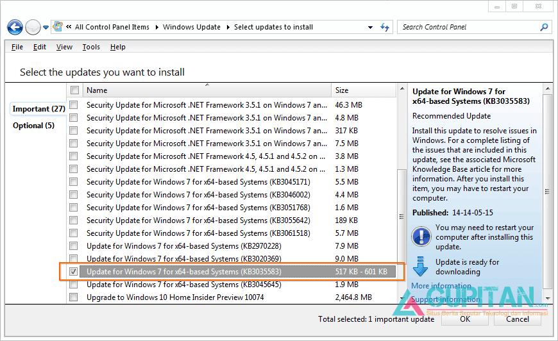
Task: Maximize the Windows Update window
Action: click(514, 6)
